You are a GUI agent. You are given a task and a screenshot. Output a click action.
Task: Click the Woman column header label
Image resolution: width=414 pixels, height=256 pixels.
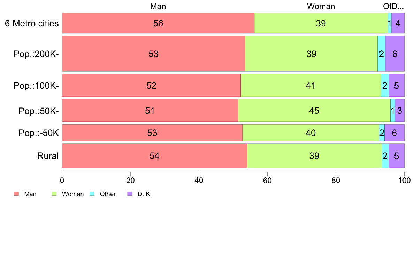(x=321, y=6)
